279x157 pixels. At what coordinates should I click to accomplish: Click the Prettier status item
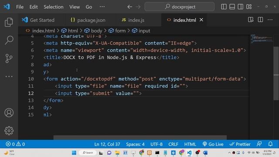pyautogui.click(x=240, y=144)
